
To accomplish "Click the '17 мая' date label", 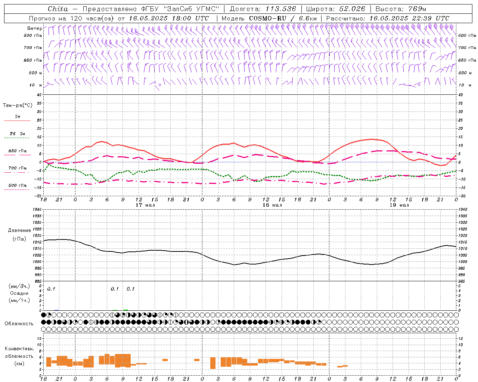I will [145, 205].
